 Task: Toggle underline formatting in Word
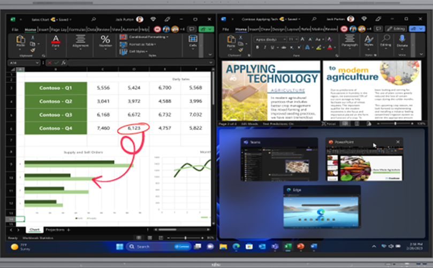(x=272, y=46)
